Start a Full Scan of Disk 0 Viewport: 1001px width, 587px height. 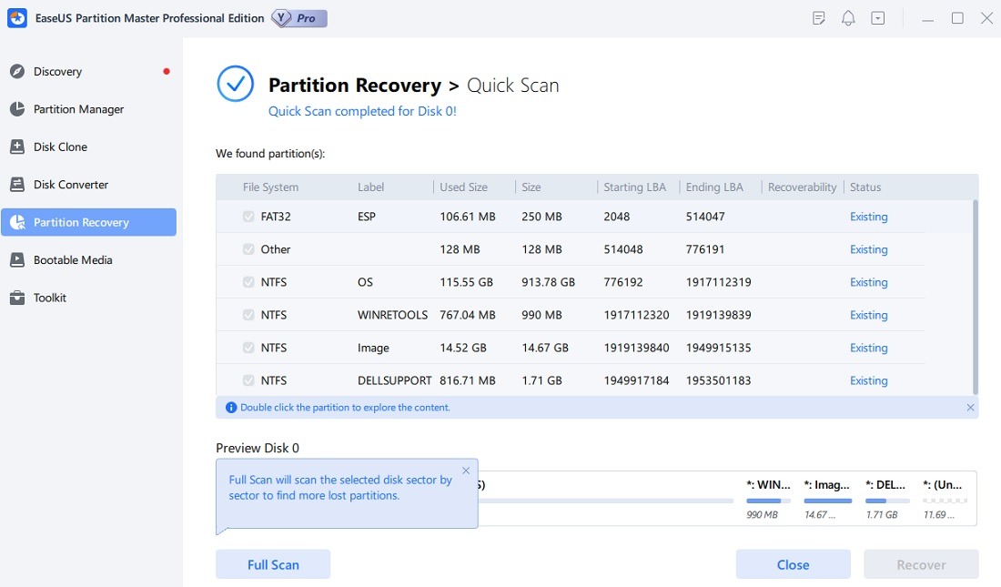click(272, 564)
